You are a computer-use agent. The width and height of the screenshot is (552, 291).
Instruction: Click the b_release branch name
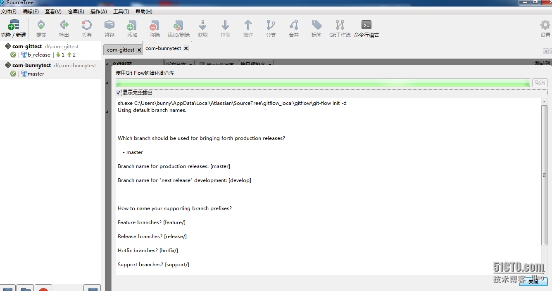39,54
